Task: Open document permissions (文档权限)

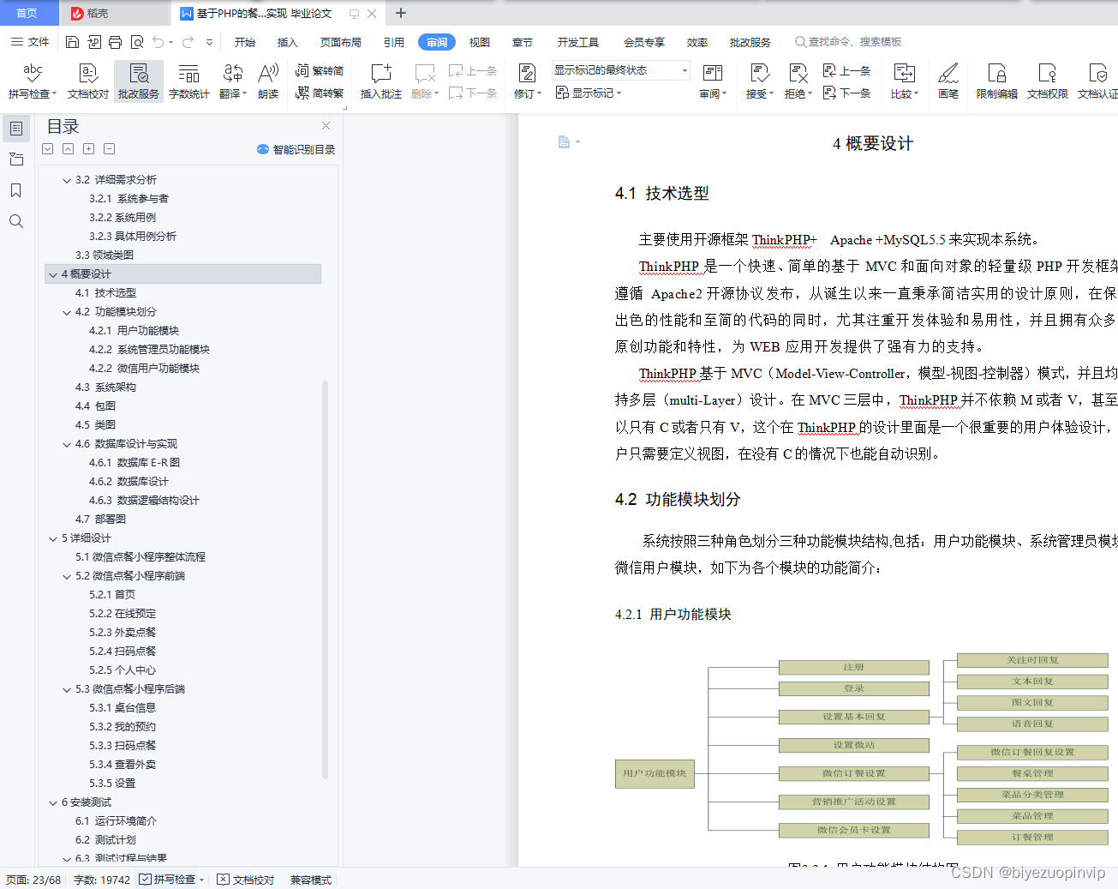Action: (1047, 81)
